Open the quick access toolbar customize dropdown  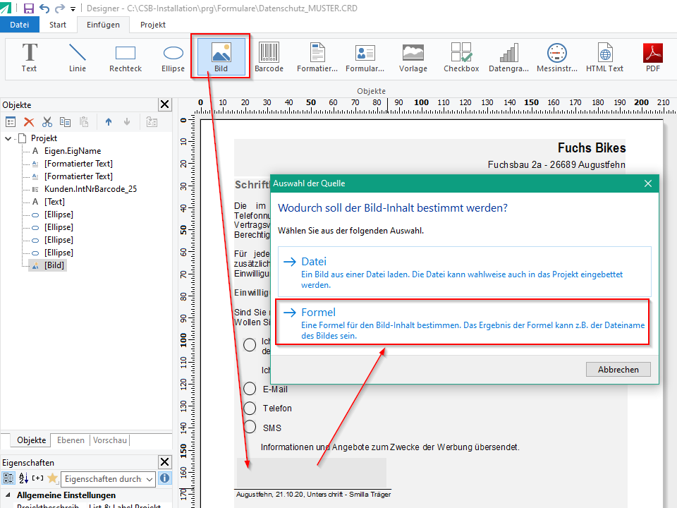(x=73, y=8)
